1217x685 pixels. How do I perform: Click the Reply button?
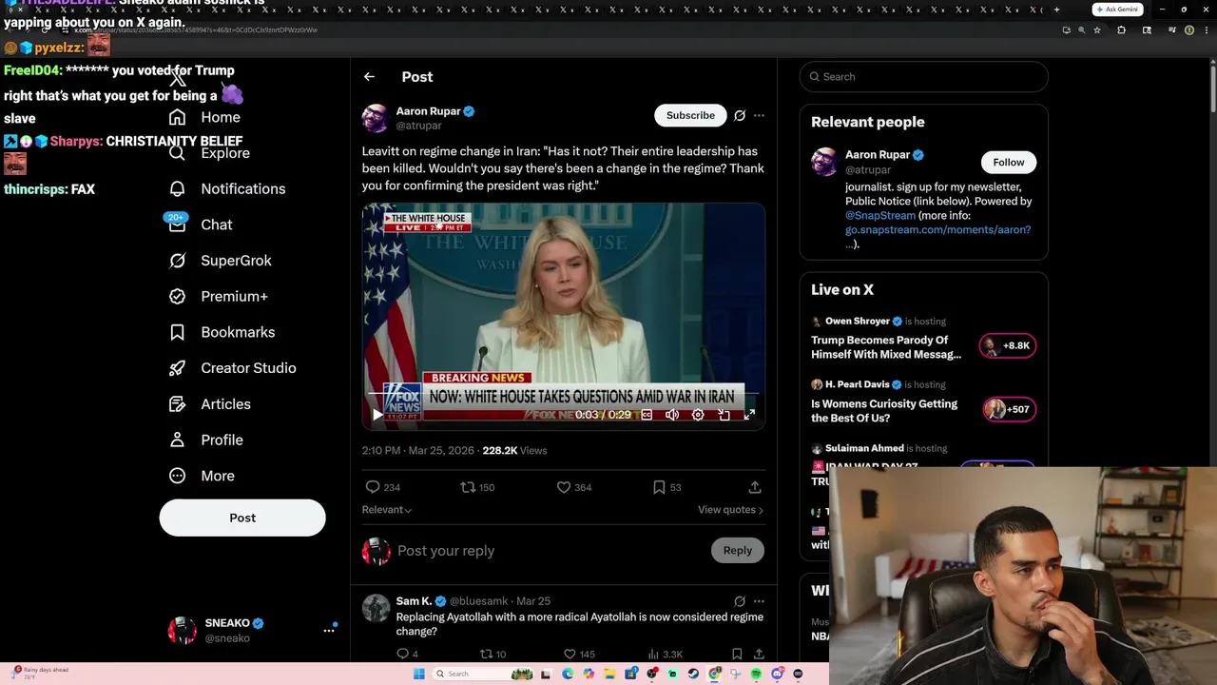tap(737, 550)
